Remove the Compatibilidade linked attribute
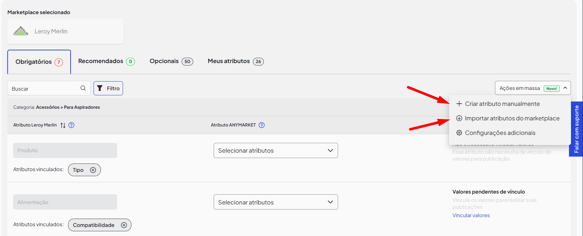The width and height of the screenshot is (583, 236). 124,225
